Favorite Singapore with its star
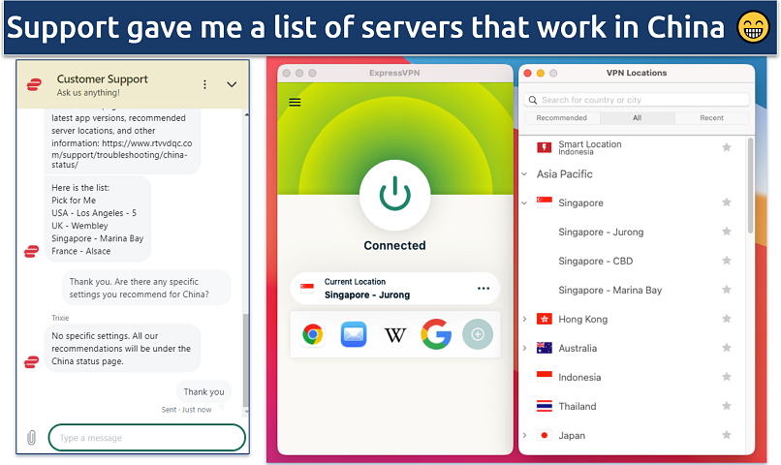Screen dimensions: 781x465 click(x=727, y=202)
